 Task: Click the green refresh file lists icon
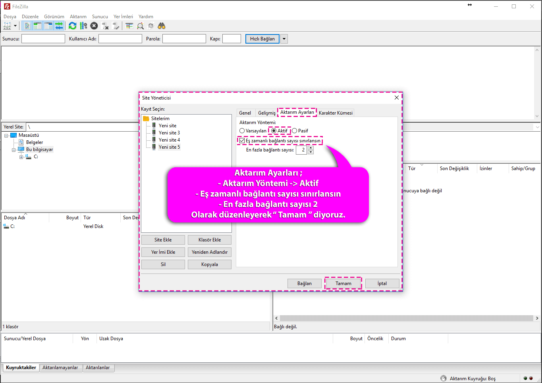click(72, 26)
